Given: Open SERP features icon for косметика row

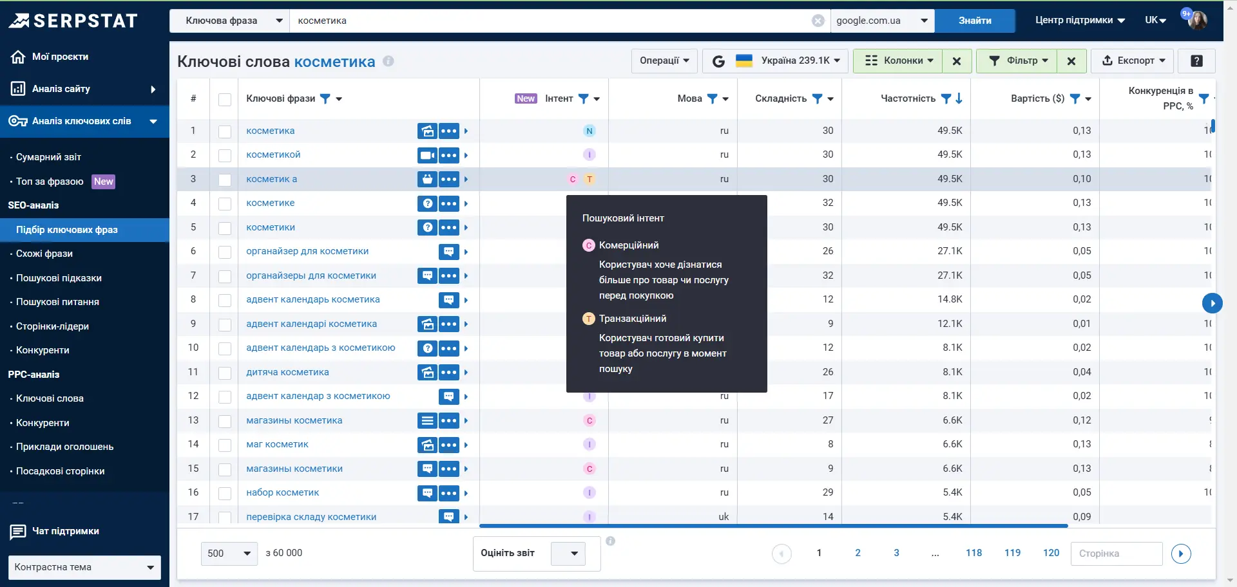Looking at the screenshot, I should (x=427, y=131).
